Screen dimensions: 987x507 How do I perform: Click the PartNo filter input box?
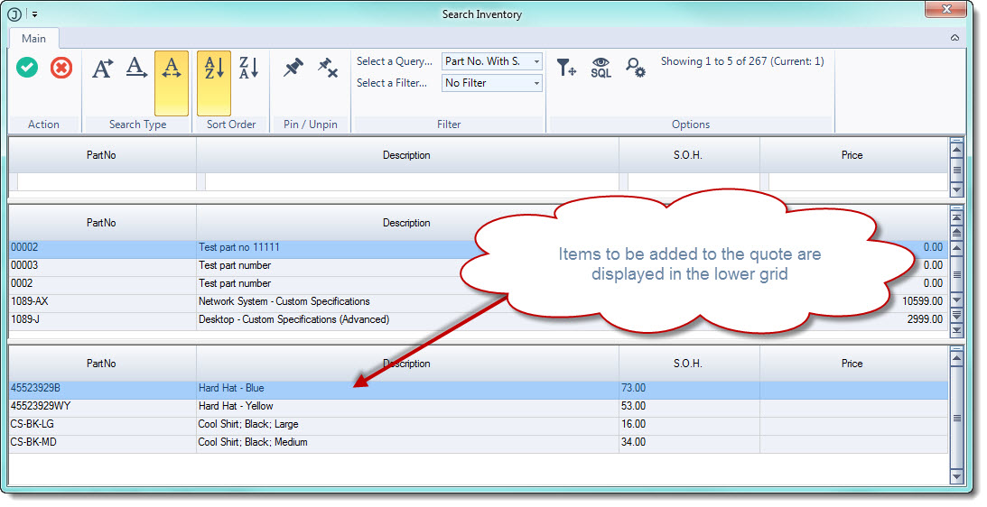click(107, 182)
